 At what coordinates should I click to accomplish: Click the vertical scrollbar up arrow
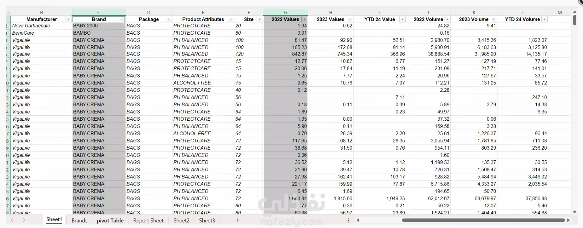click(574, 12)
